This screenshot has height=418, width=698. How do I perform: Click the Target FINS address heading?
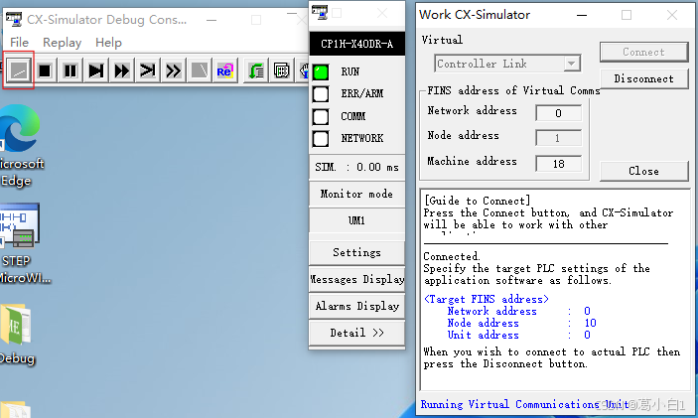coord(487,299)
